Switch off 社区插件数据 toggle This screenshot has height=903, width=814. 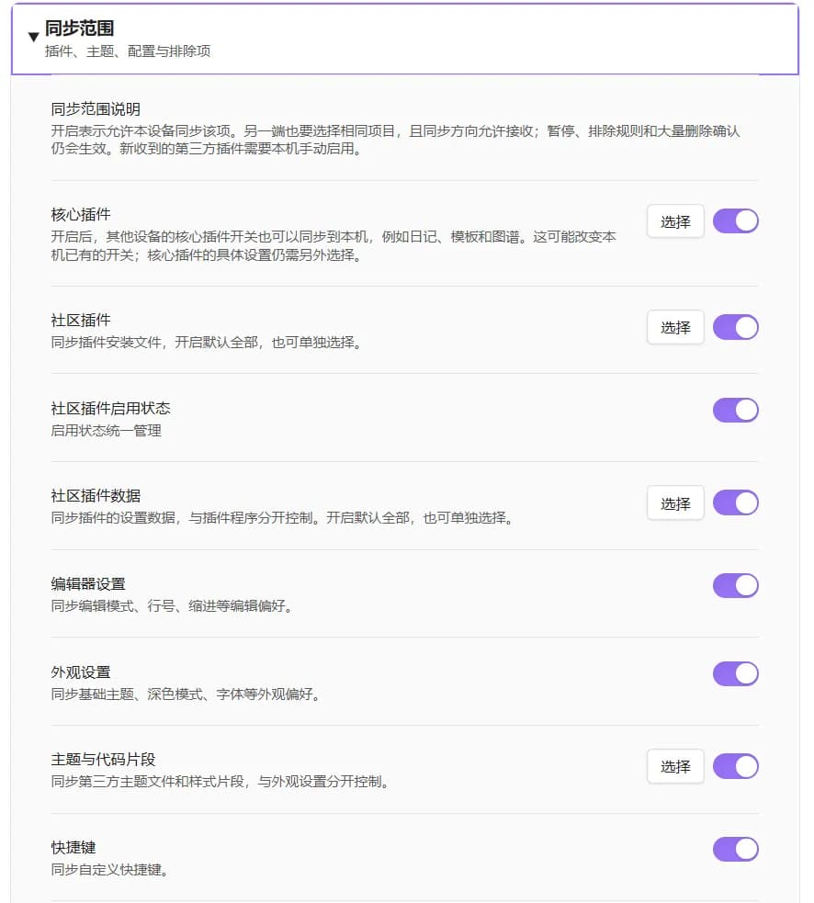[736, 502]
